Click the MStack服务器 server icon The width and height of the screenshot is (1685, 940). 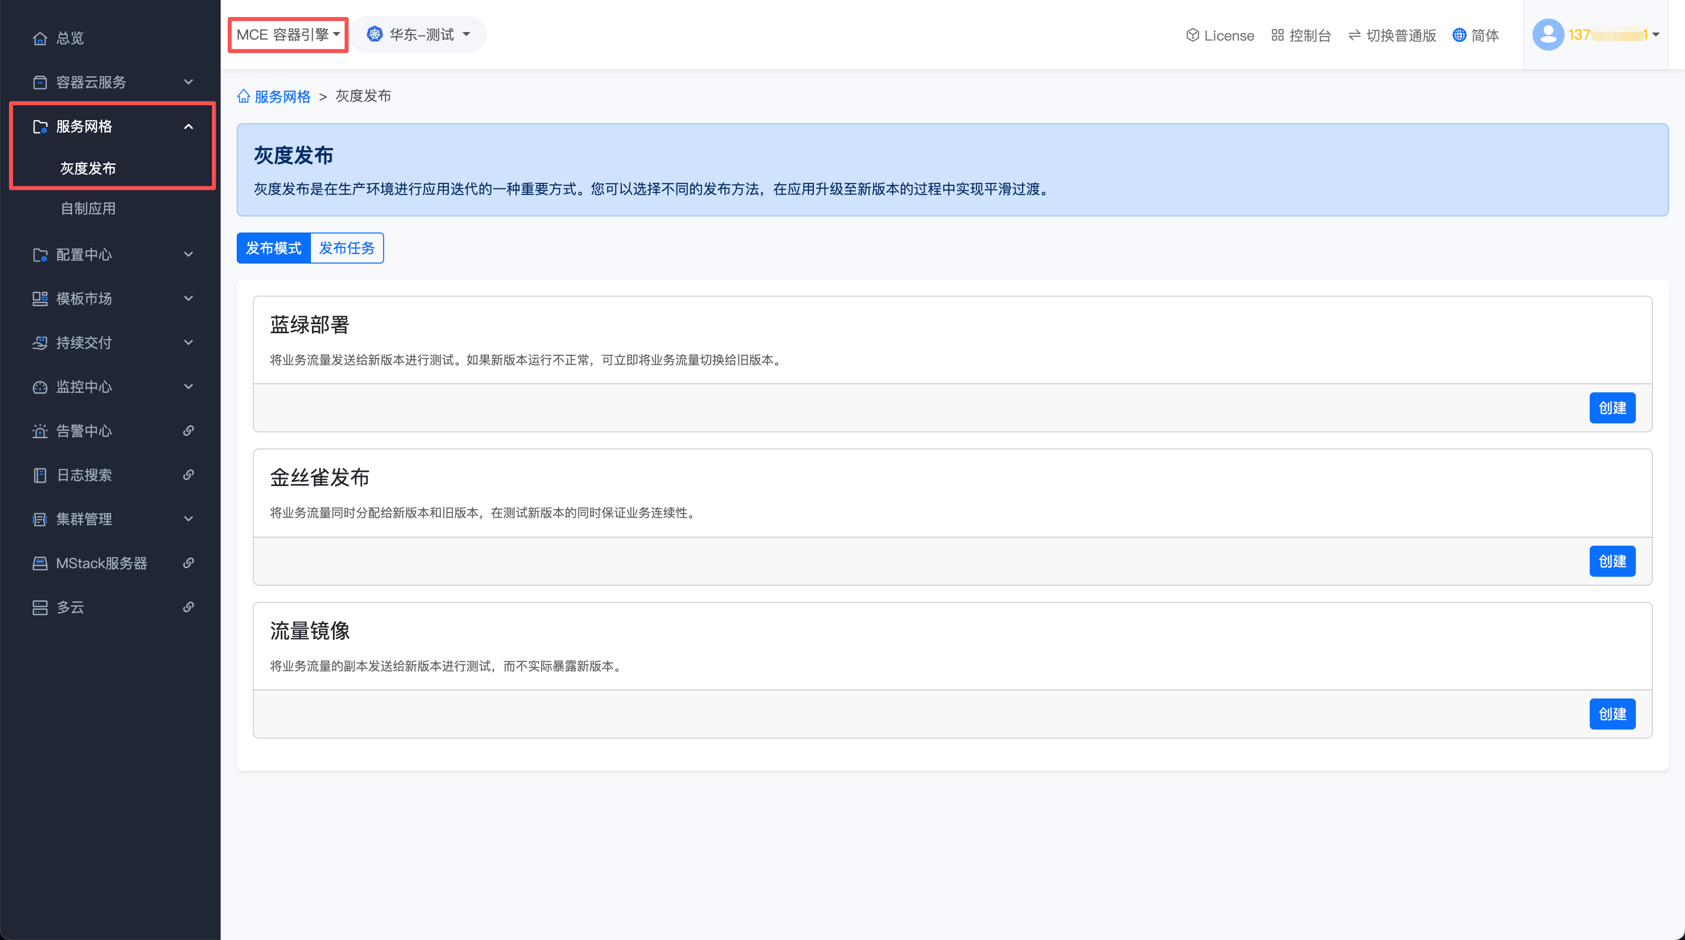[x=40, y=564]
